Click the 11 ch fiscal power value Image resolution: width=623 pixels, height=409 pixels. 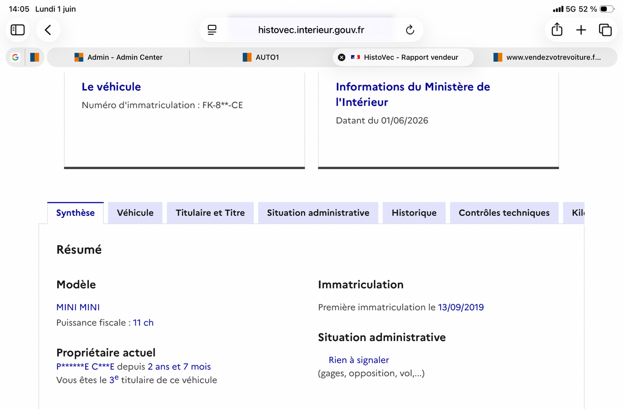click(143, 323)
